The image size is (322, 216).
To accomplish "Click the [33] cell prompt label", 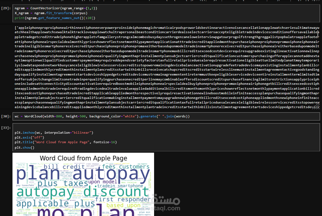I will (6, 128).
